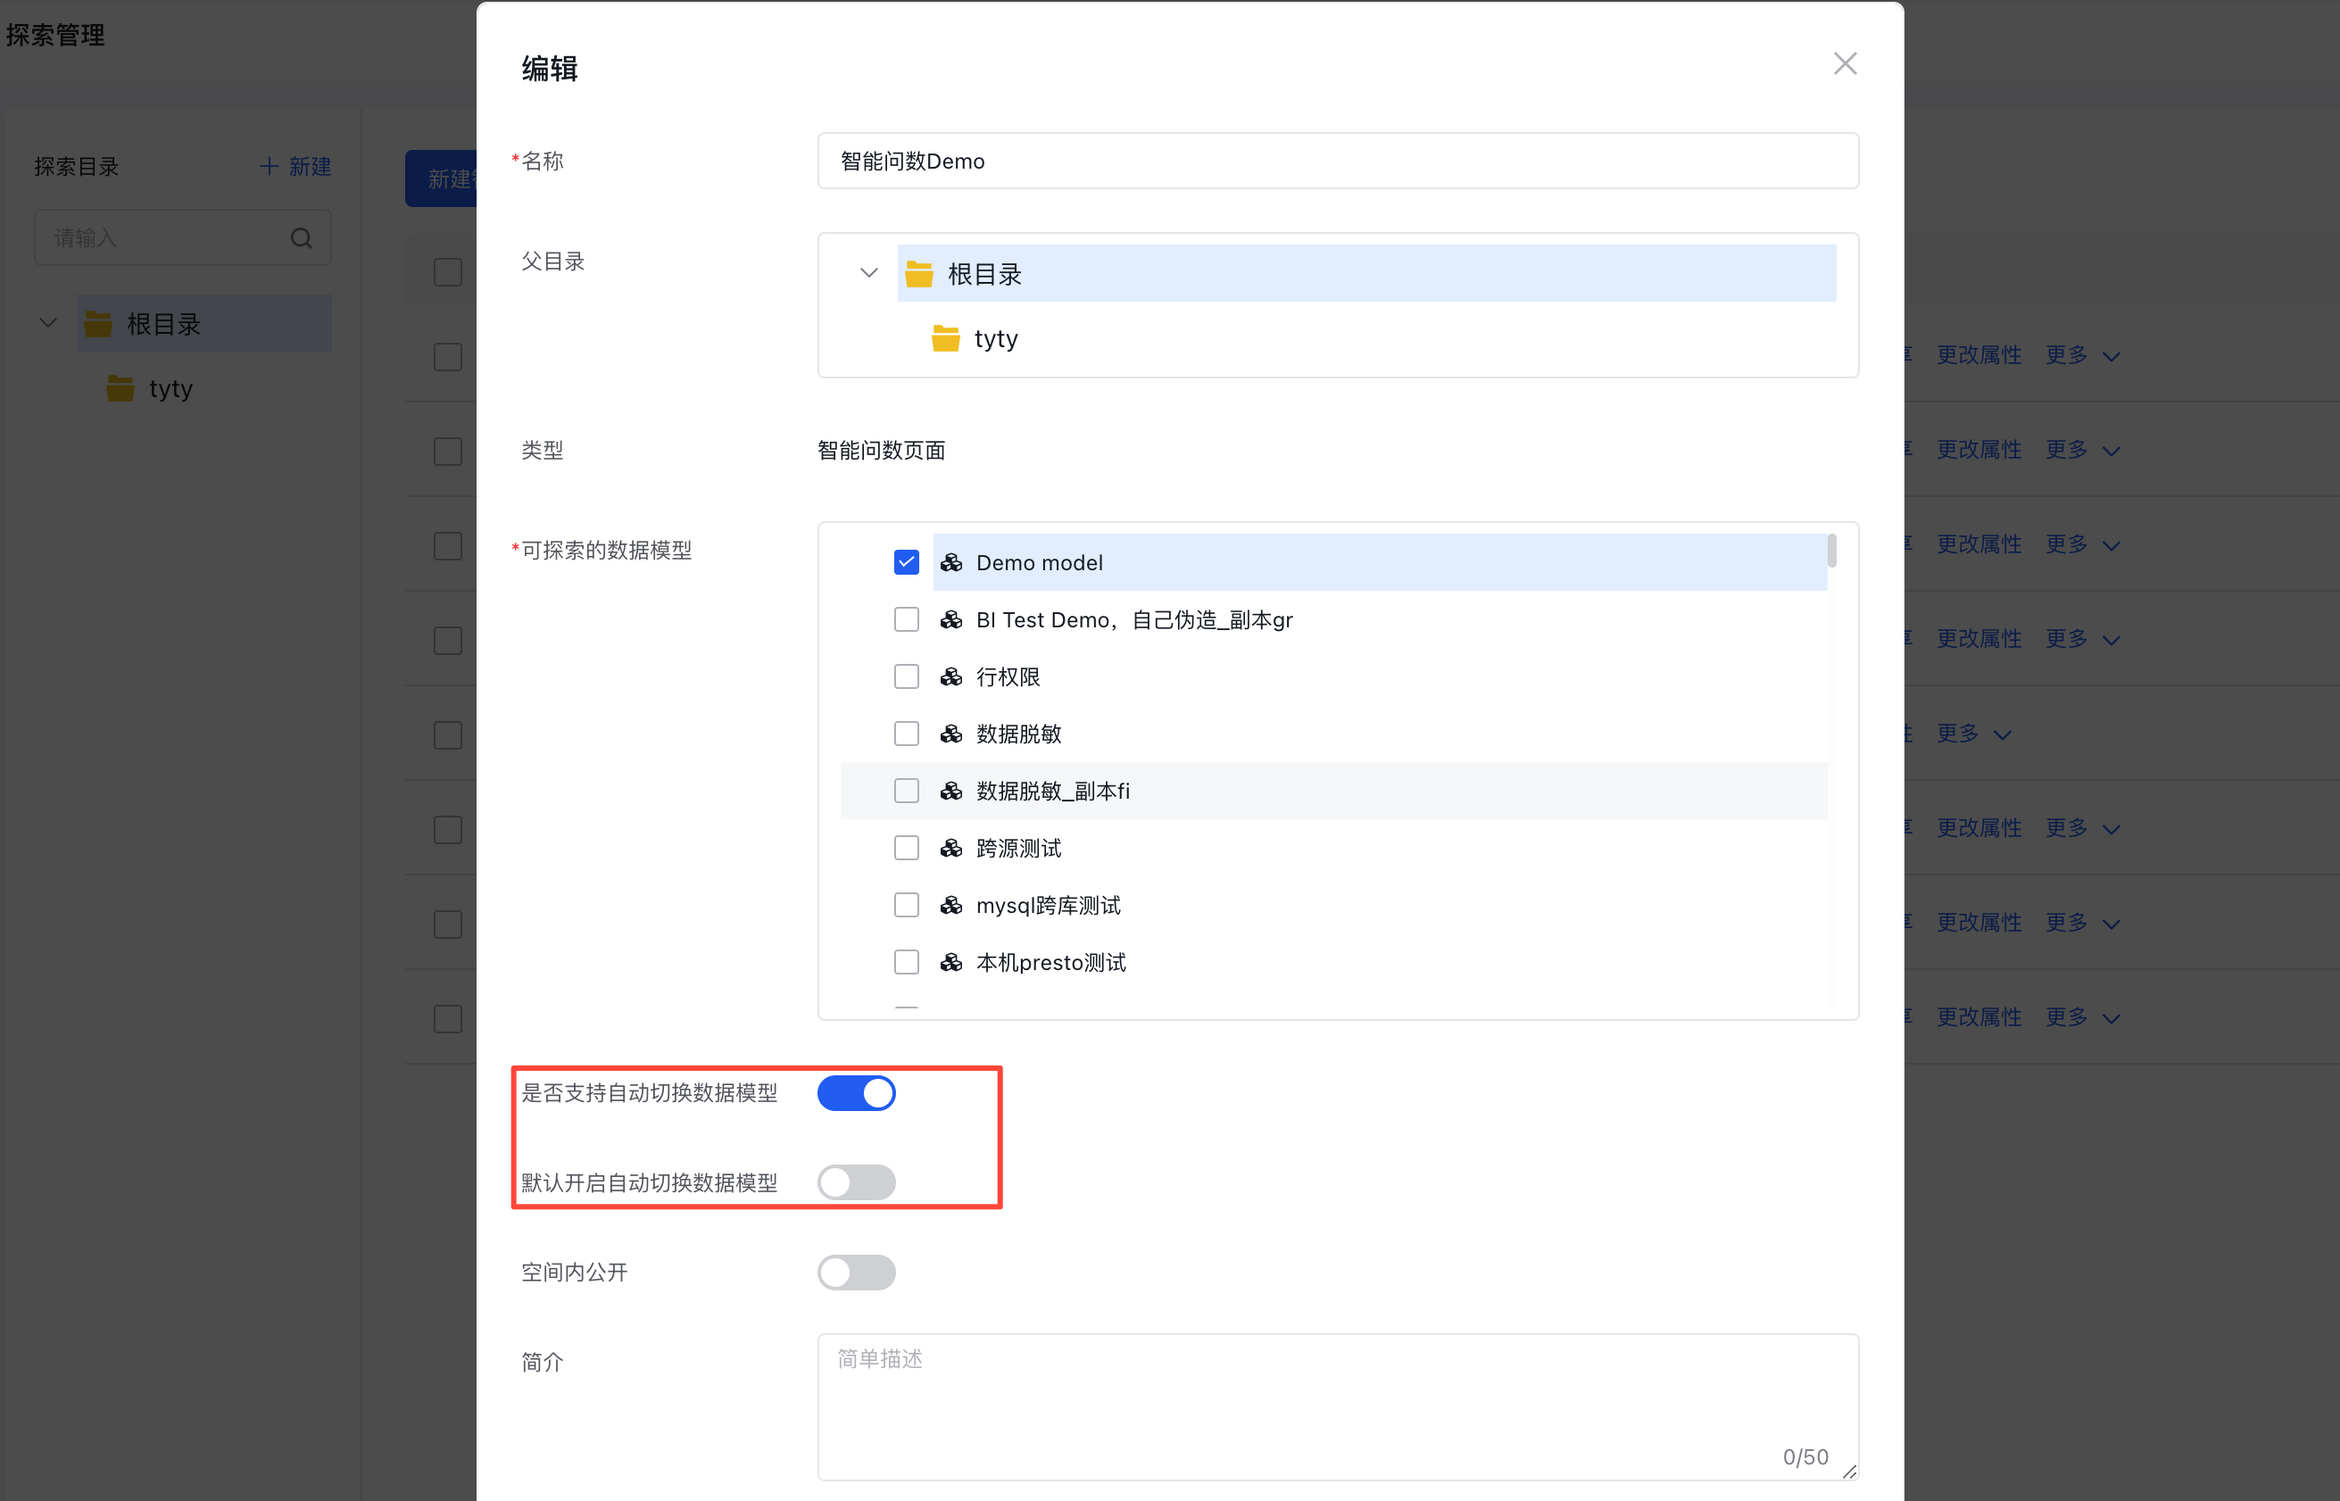This screenshot has width=2340, height=1501.
Task: Check the 跨源测试 model checkbox
Action: click(x=907, y=848)
